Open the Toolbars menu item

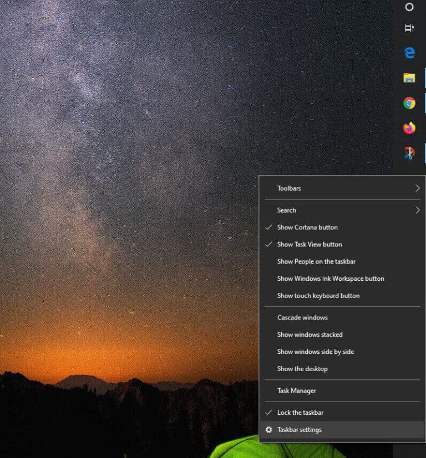[342, 188]
